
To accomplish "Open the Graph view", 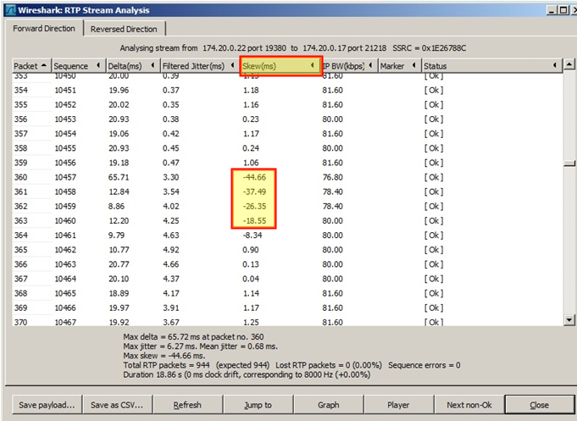I will 329,405.
